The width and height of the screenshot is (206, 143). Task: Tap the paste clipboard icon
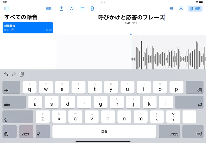pos(22,74)
